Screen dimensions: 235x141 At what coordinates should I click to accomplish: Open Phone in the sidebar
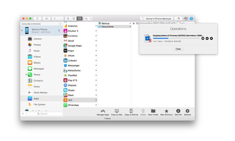[37, 75]
